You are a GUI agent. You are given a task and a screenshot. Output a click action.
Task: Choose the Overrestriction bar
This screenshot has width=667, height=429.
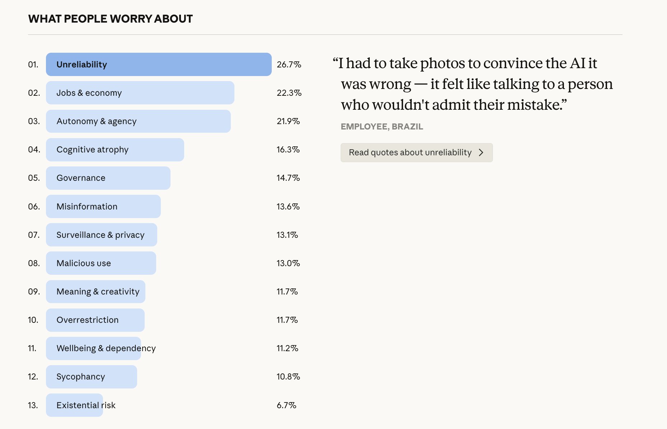pyautogui.click(x=95, y=320)
